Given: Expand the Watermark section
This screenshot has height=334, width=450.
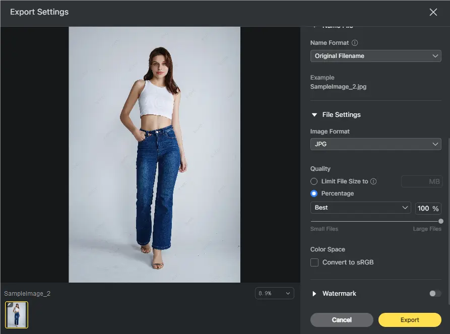Looking at the screenshot, I should point(314,294).
